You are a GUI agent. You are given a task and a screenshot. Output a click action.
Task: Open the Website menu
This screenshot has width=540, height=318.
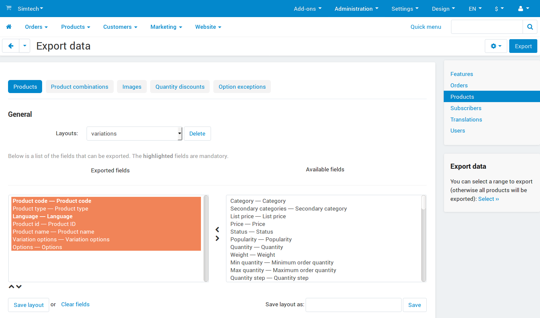[208, 27]
